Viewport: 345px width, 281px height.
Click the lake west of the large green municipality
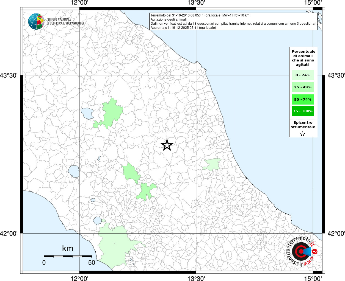87,113
